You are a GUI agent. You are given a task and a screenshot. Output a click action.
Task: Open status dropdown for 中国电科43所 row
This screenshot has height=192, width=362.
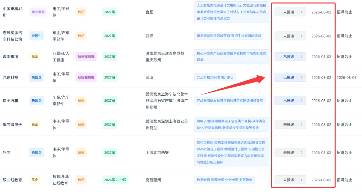pos(290,12)
